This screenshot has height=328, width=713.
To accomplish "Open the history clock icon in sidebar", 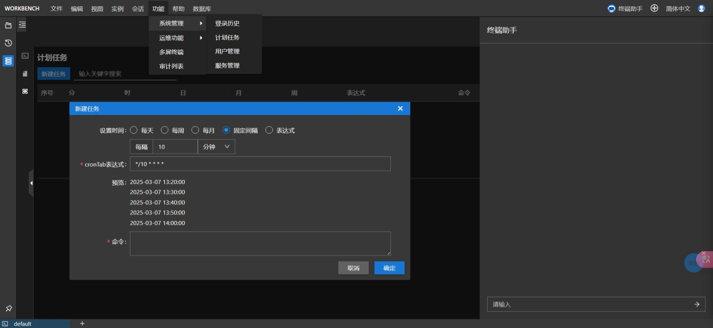I will pyautogui.click(x=8, y=43).
